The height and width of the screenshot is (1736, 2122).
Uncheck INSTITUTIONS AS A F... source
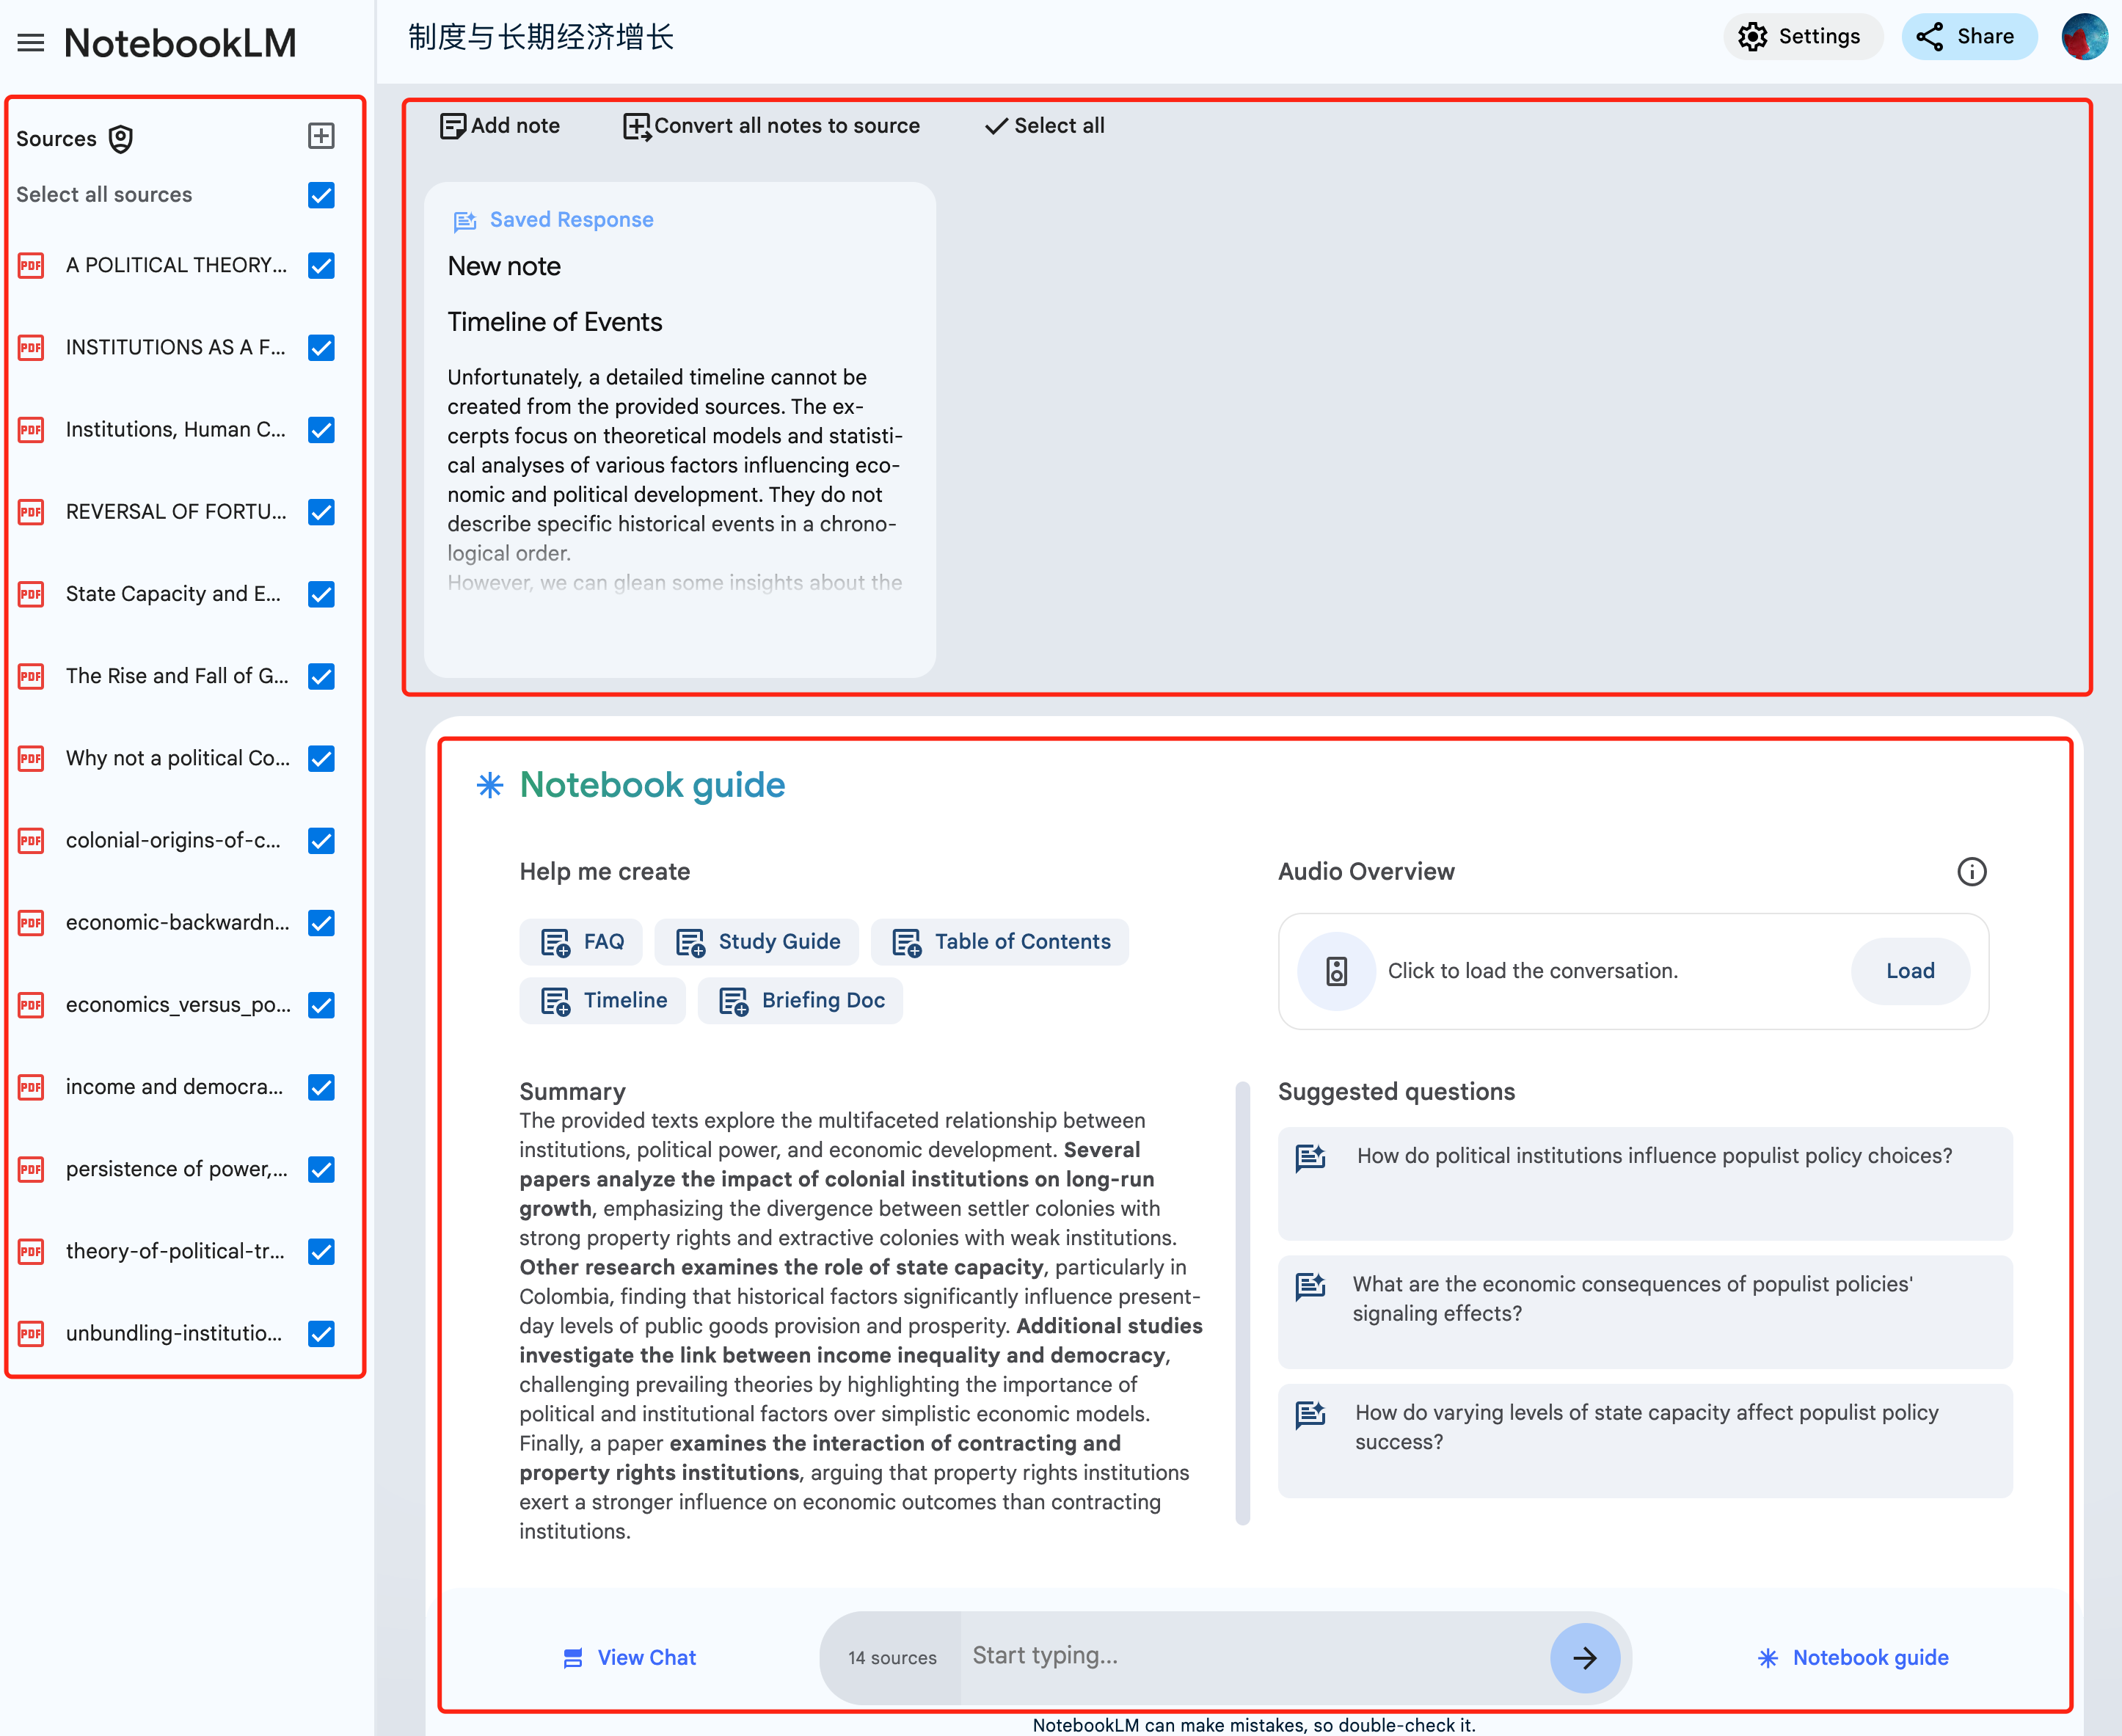[x=321, y=348]
